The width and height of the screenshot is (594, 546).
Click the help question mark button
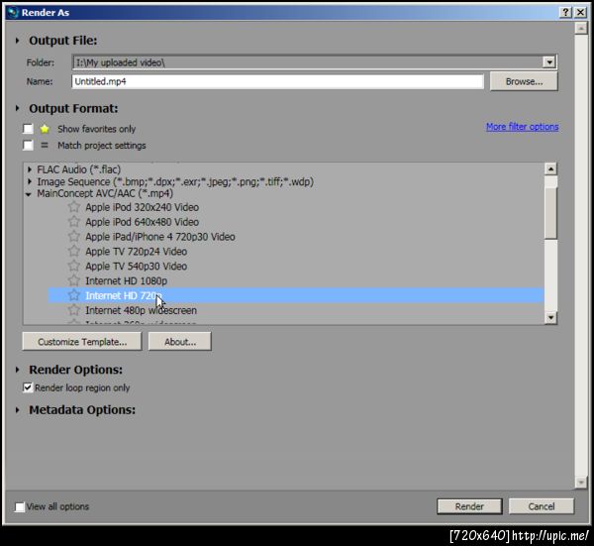pyautogui.click(x=565, y=12)
